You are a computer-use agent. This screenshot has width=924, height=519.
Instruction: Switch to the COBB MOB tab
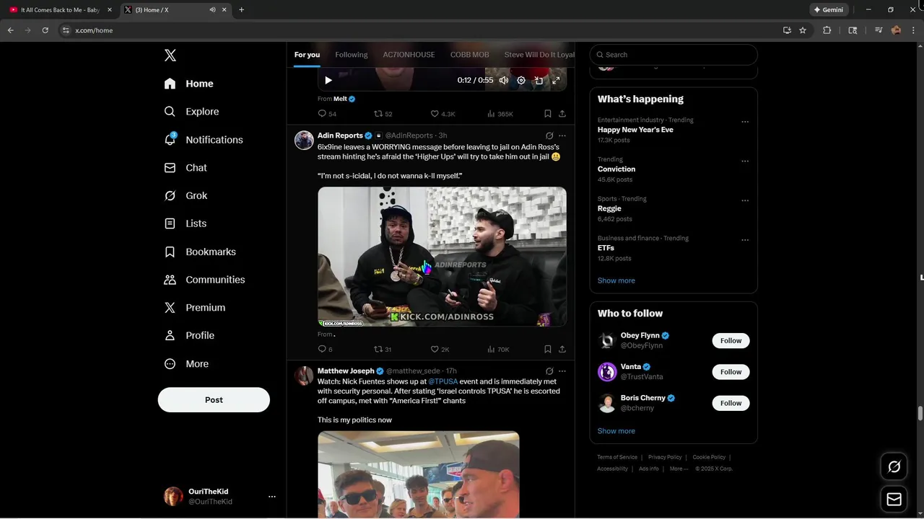click(470, 55)
